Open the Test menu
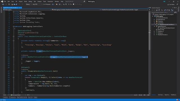 (x=35, y=1)
